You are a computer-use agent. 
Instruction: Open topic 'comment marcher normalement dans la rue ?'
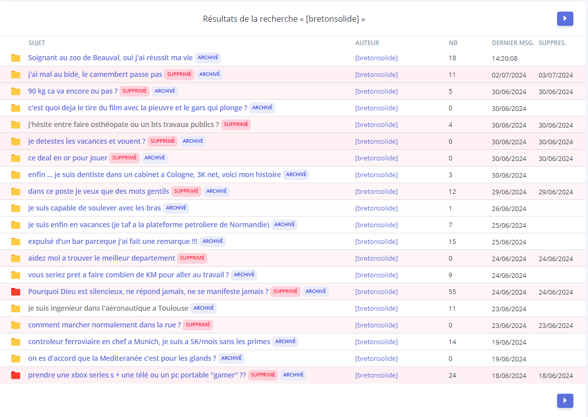coord(104,325)
